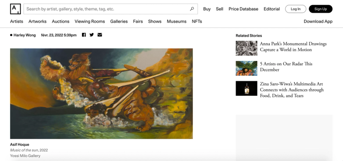
Task: Click Download App link
Action: tap(318, 21)
